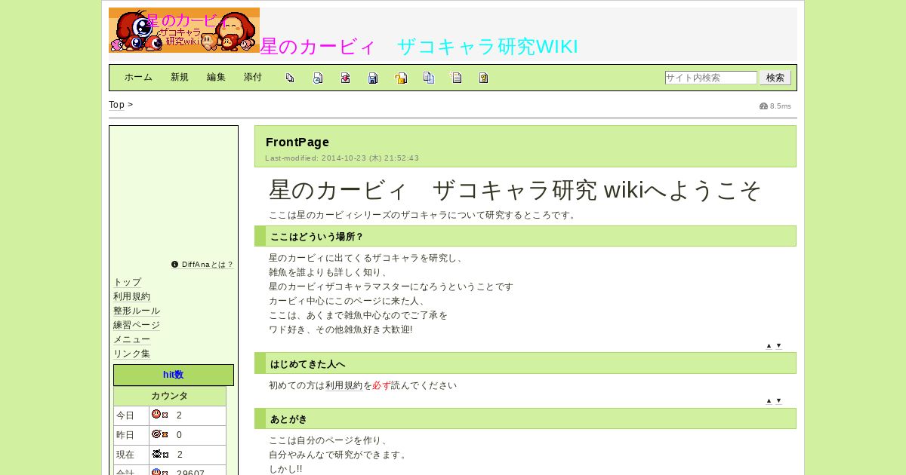Open 利用規約 in the sidebar

[131, 296]
